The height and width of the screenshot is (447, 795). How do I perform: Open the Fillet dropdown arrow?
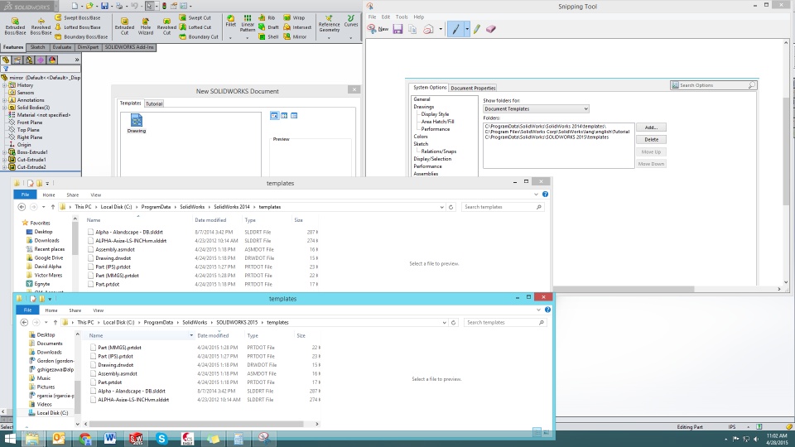(230, 37)
